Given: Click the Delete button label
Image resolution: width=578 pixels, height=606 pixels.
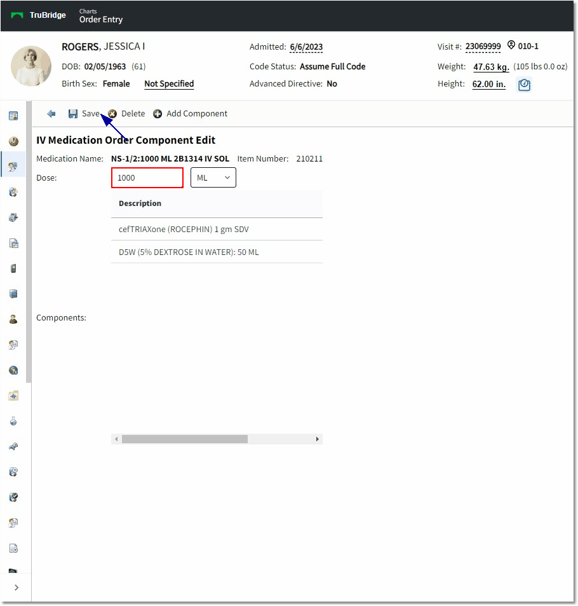Looking at the screenshot, I should click(x=133, y=114).
